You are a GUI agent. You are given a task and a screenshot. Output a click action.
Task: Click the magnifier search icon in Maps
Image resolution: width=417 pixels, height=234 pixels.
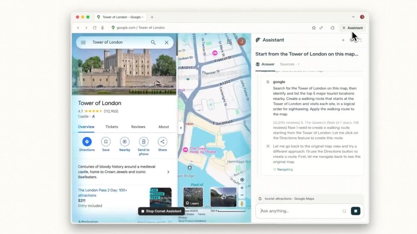[153, 42]
